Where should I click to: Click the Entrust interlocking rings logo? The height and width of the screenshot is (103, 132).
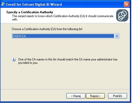pyautogui.click(x=122, y=15)
